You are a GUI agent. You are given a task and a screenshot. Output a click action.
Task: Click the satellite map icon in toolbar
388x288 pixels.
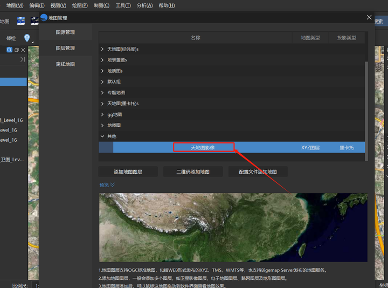point(21,21)
